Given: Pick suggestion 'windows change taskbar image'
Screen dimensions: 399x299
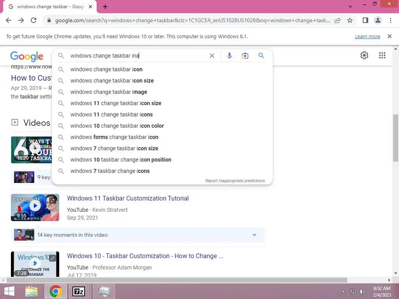Looking at the screenshot, I should click(162, 92).
